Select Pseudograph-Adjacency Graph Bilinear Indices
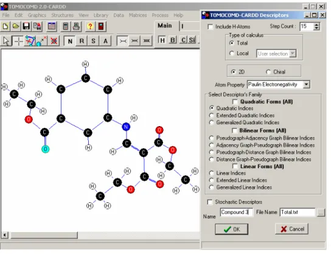Screen dimensions: 331x254 212,138
